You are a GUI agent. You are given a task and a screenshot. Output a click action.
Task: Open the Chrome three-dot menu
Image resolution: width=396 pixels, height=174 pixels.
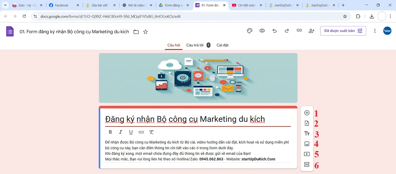[391, 16]
